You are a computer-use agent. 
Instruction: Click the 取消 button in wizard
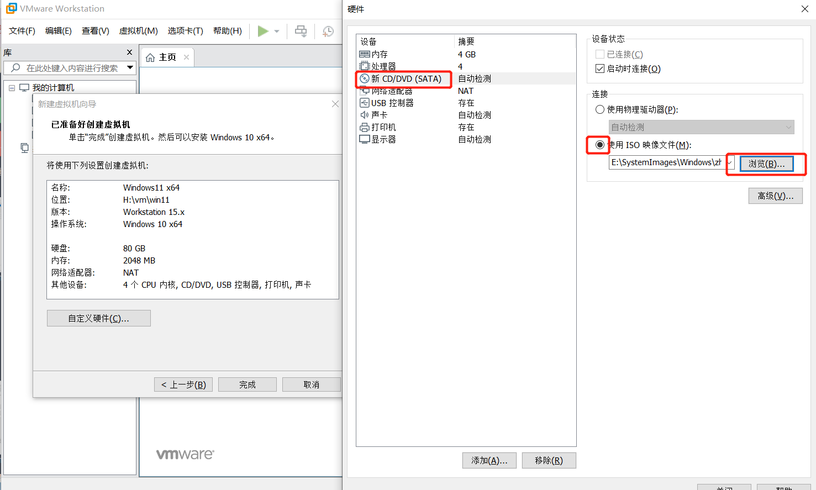click(x=312, y=384)
